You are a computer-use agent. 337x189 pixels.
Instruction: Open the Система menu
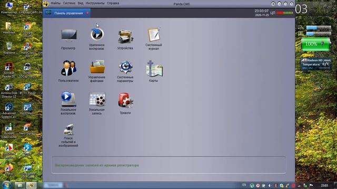pos(69,3)
